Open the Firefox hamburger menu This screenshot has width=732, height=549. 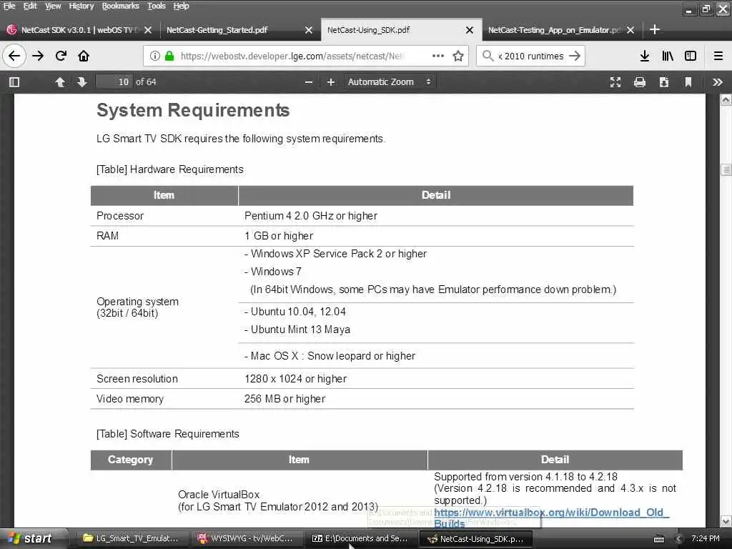[x=718, y=56]
